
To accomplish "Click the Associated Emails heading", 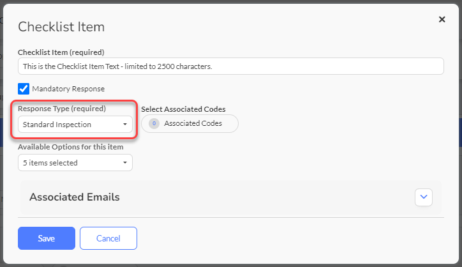I will tap(75, 197).
